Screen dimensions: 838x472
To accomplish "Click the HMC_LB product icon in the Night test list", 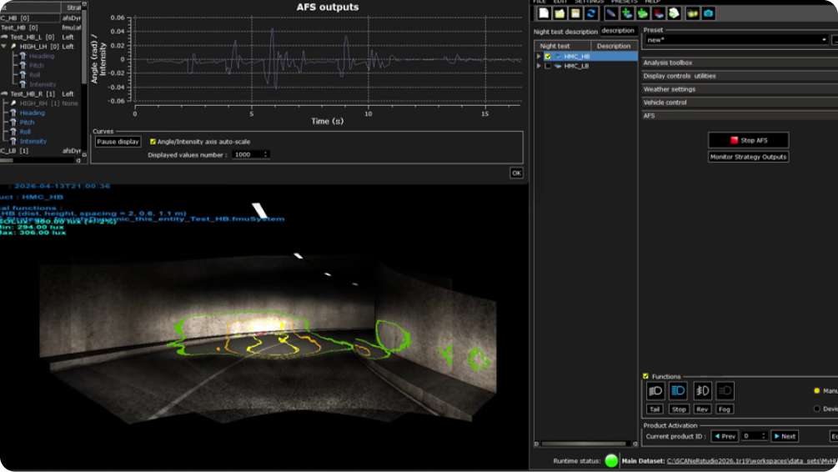I will [558, 66].
